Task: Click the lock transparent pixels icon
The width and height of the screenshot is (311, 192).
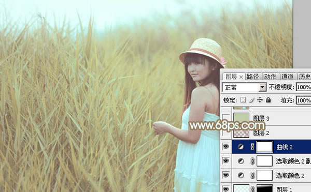Action: [x=243, y=100]
